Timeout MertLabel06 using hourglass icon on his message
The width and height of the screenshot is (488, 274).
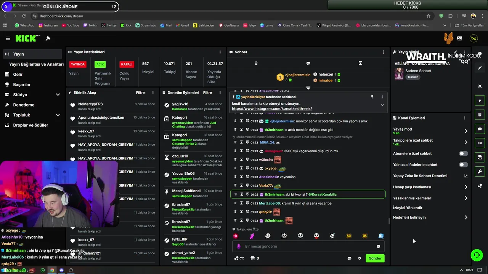(241, 203)
